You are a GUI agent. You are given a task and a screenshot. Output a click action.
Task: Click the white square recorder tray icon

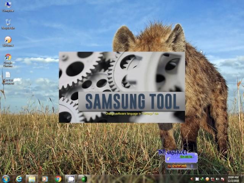coord(197,179)
